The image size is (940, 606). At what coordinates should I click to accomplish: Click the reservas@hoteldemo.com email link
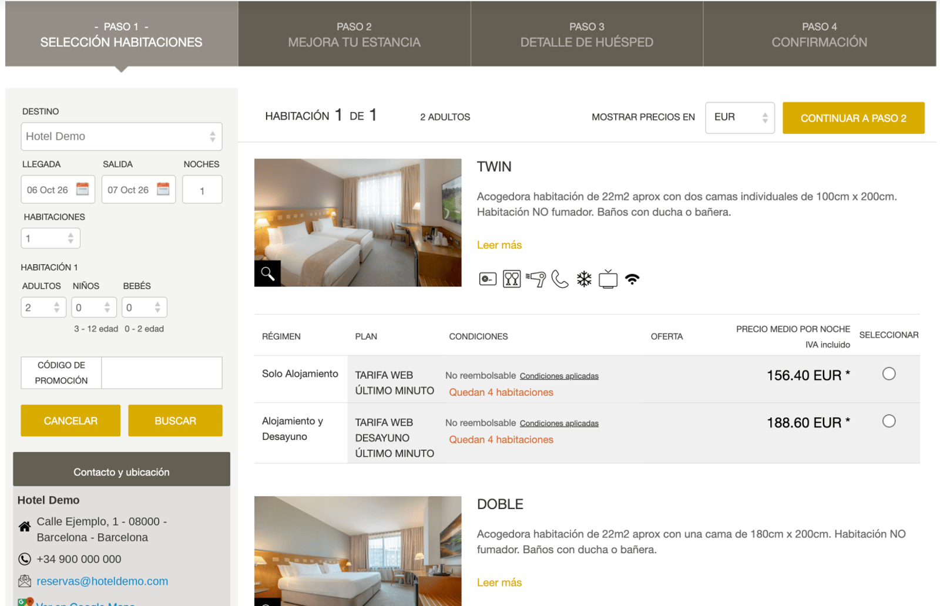tap(102, 581)
